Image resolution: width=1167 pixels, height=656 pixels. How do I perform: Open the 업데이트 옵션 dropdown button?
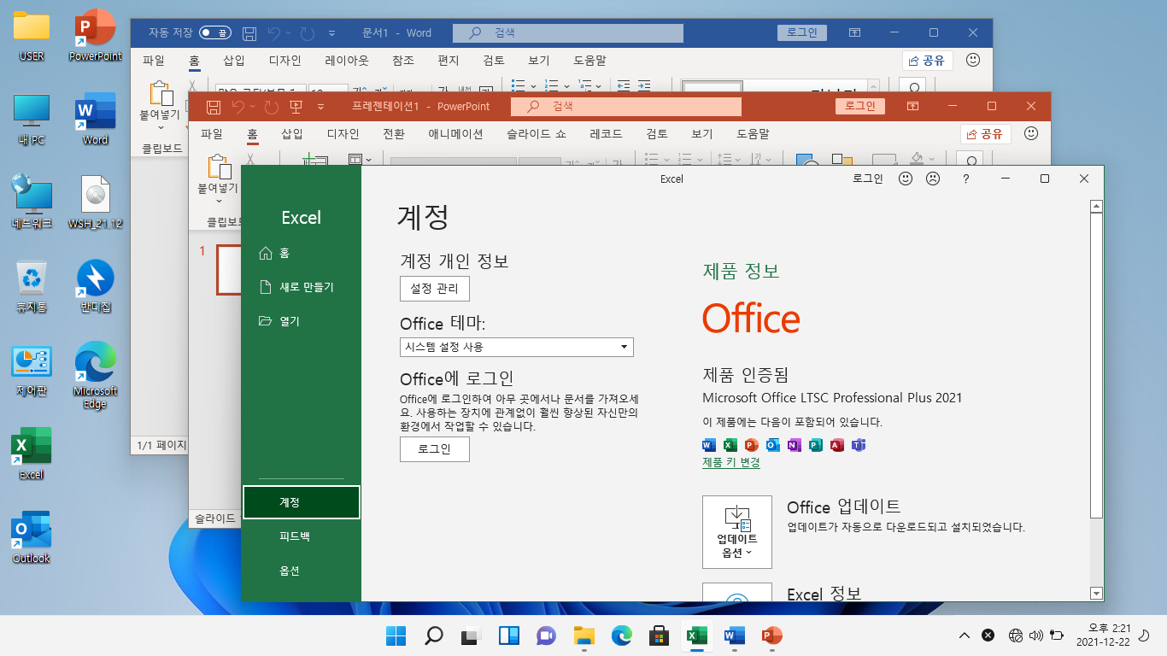click(737, 532)
